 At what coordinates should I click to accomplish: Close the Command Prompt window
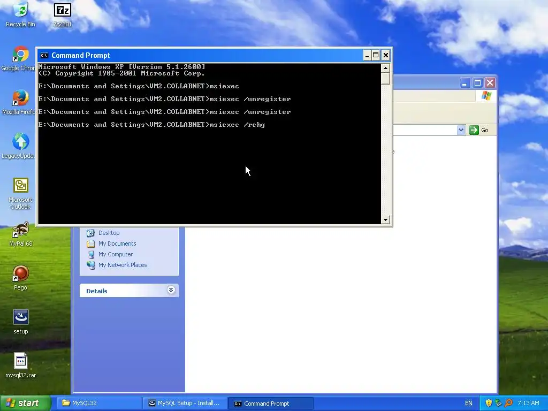[385, 55]
